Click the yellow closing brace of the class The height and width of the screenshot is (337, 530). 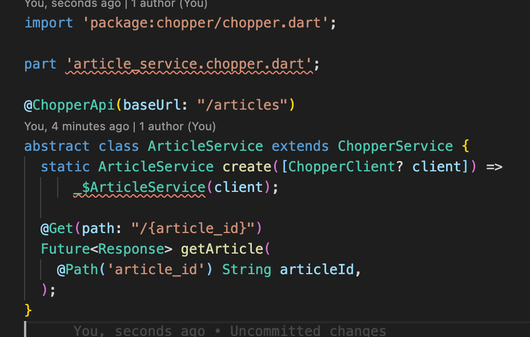click(28, 310)
